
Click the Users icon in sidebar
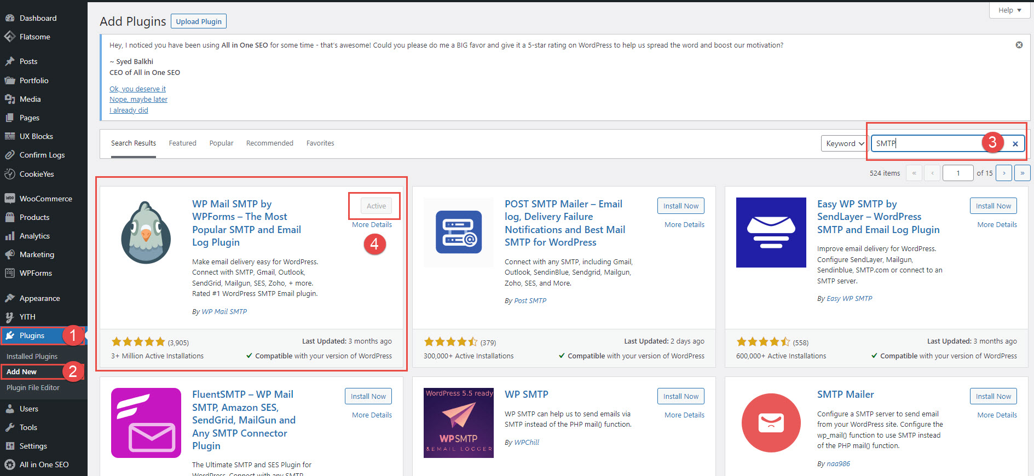(x=9, y=409)
